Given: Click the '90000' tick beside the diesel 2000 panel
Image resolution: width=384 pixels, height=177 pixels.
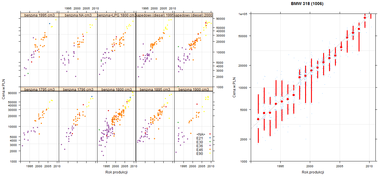Looking at the screenshot, I should pos(221,19).
